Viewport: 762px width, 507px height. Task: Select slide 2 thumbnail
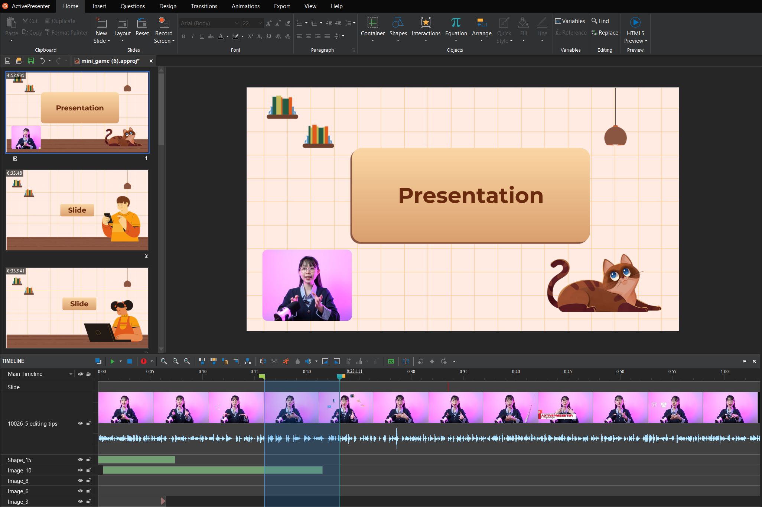[77, 210]
